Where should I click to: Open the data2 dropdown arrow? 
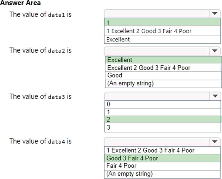pos(215,51)
